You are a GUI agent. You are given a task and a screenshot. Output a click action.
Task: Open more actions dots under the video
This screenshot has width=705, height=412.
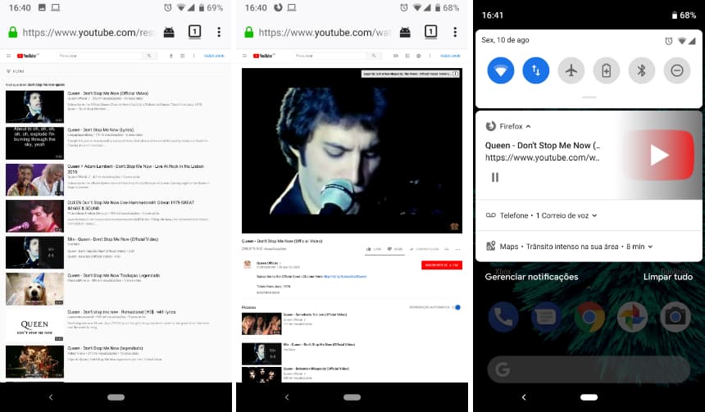click(457, 249)
